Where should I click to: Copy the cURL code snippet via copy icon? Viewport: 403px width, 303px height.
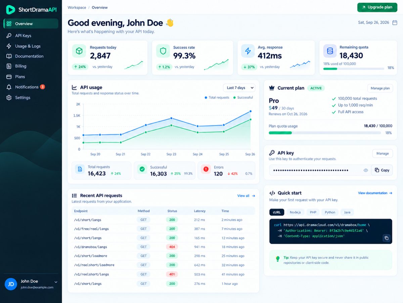coord(387,238)
